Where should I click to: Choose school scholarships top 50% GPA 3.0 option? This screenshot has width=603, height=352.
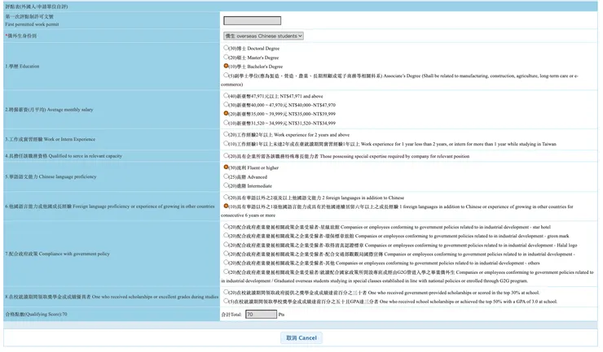click(x=226, y=302)
